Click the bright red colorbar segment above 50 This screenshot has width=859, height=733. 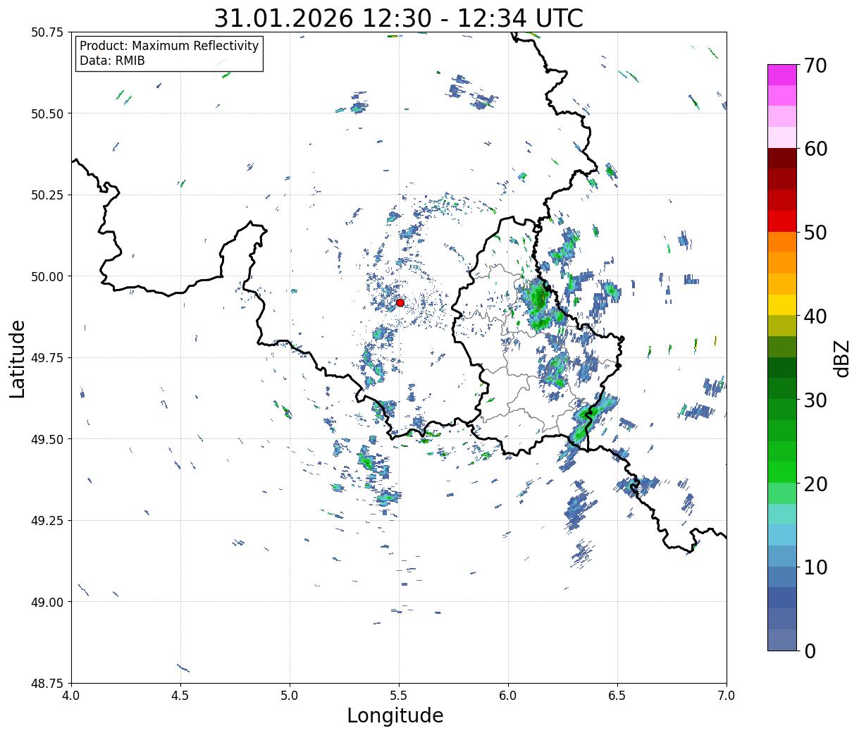click(x=782, y=221)
